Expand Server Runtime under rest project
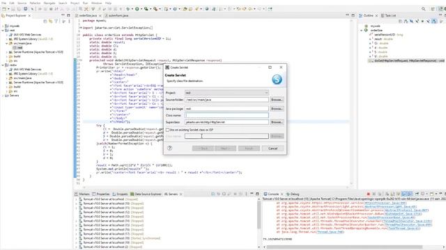Image resolution: width=446 pixels, height=250 pixels. [7, 52]
